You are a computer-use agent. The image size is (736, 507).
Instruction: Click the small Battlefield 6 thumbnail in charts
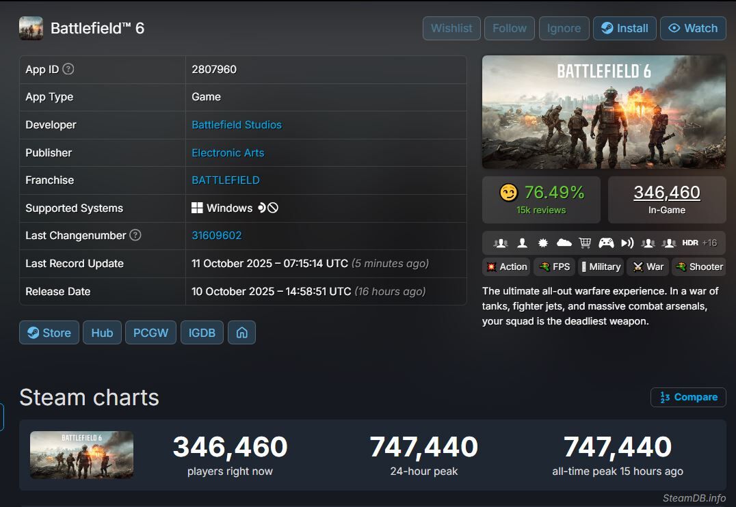(81, 455)
